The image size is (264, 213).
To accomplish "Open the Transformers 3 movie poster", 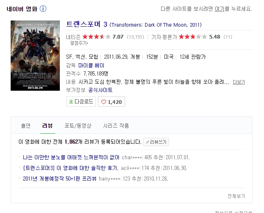I will pos(35,55).
